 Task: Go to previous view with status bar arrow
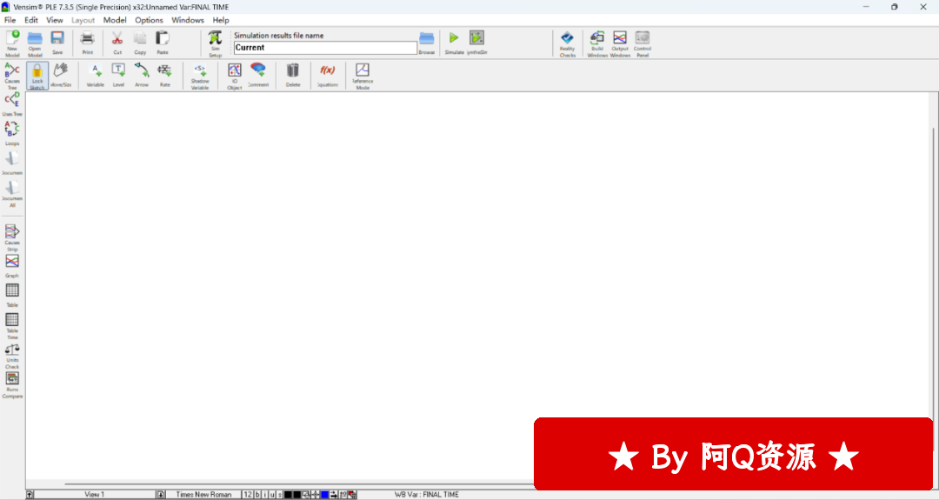point(30,495)
